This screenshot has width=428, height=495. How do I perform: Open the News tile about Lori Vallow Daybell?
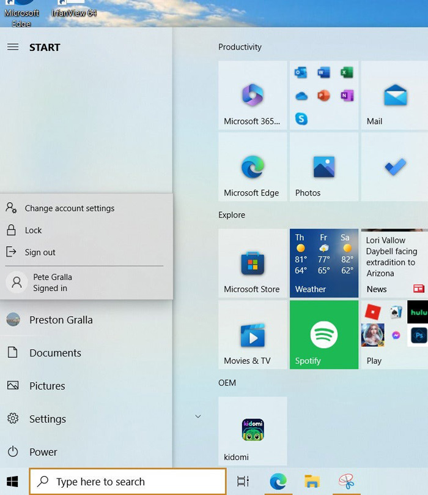[394, 263]
